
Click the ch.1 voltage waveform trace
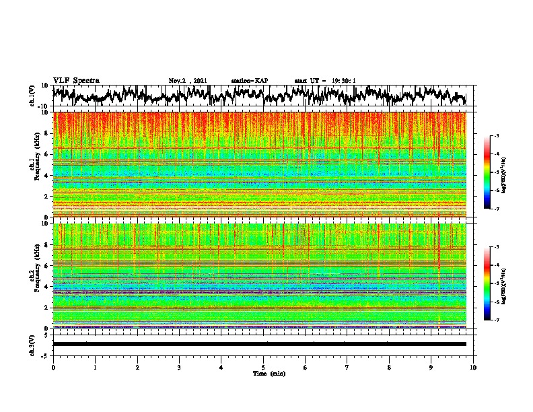(x=259, y=96)
